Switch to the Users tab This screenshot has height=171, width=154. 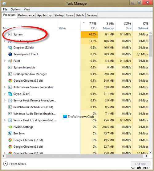(70, 15)
